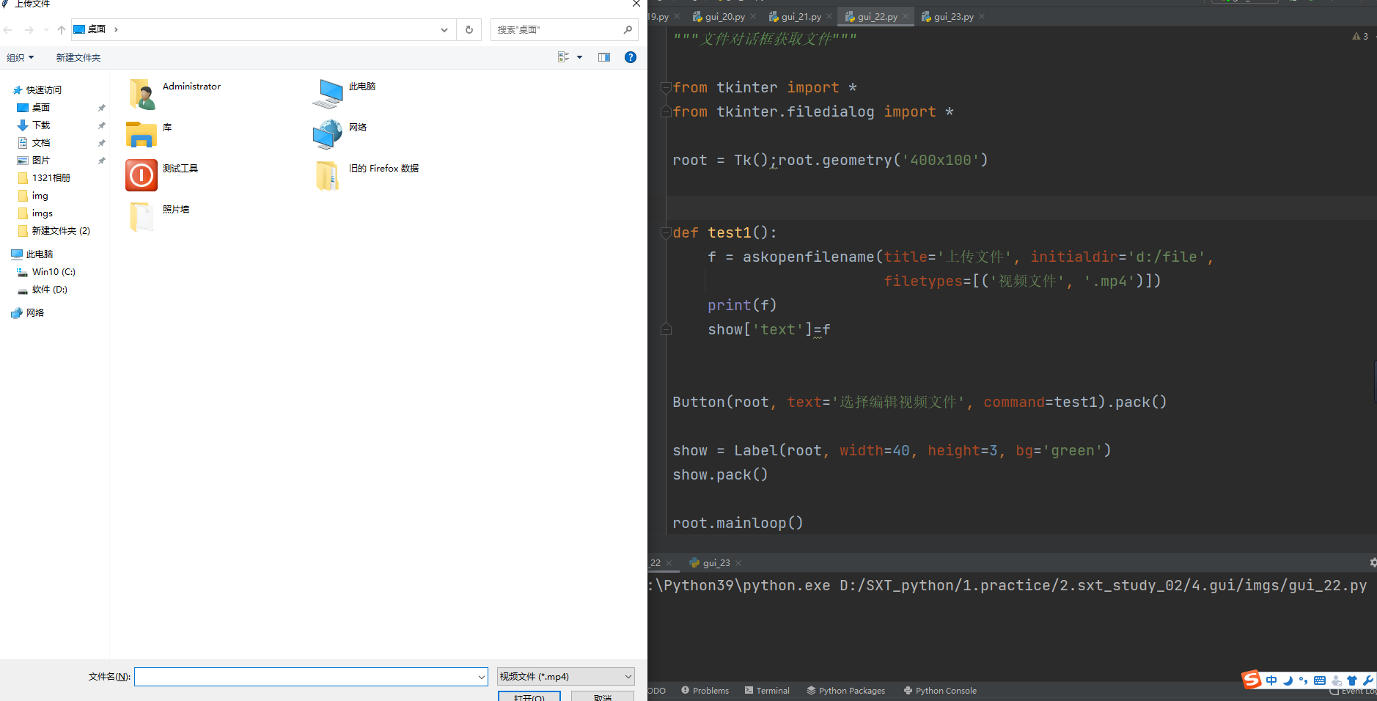The height and width of the screenshot is (701, 1377).
Task: Expand the address bar history dropdown
Action: (444, 30)
